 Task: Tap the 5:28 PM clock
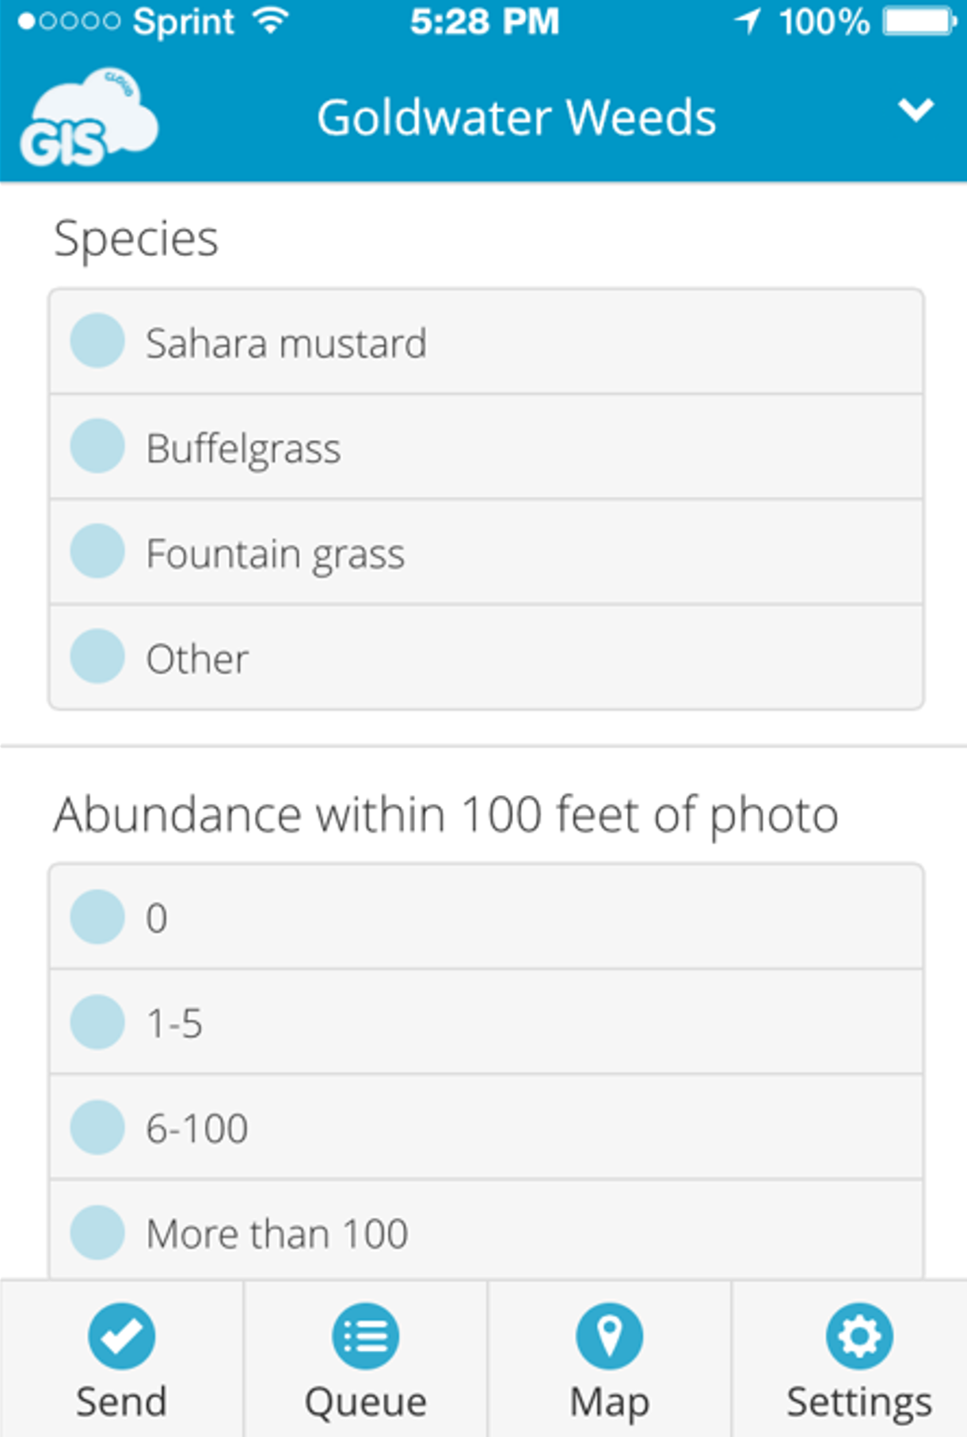(x=484, y=22)
